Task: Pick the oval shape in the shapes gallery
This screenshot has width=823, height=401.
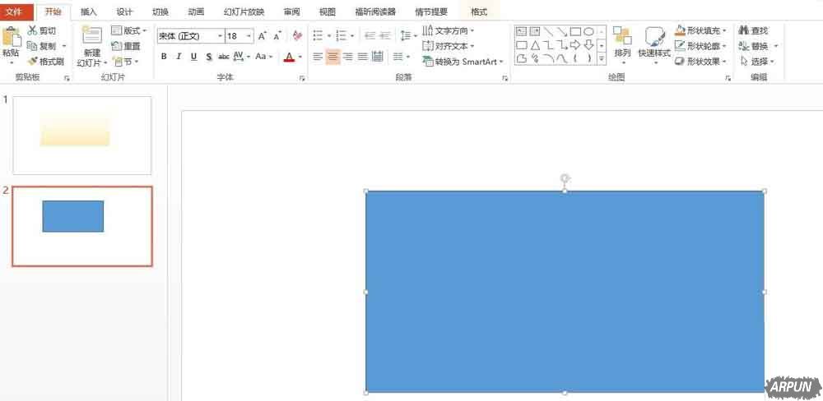Action: 589,31
